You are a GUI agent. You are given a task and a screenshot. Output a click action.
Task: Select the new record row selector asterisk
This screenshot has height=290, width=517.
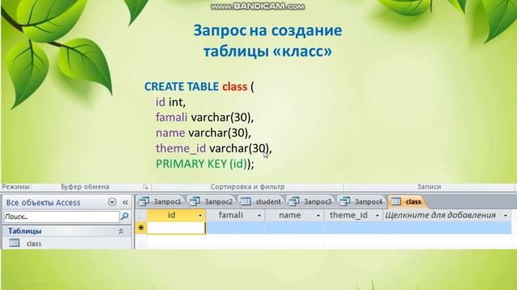(141, 227)
